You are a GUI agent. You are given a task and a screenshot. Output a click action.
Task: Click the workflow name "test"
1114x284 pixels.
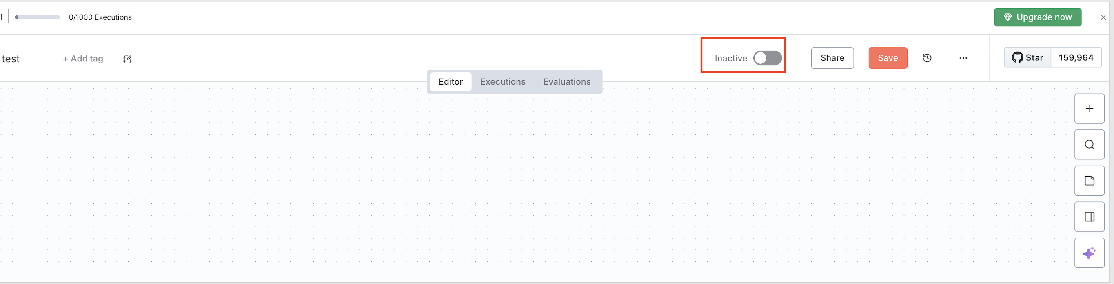tap(11, 59)
